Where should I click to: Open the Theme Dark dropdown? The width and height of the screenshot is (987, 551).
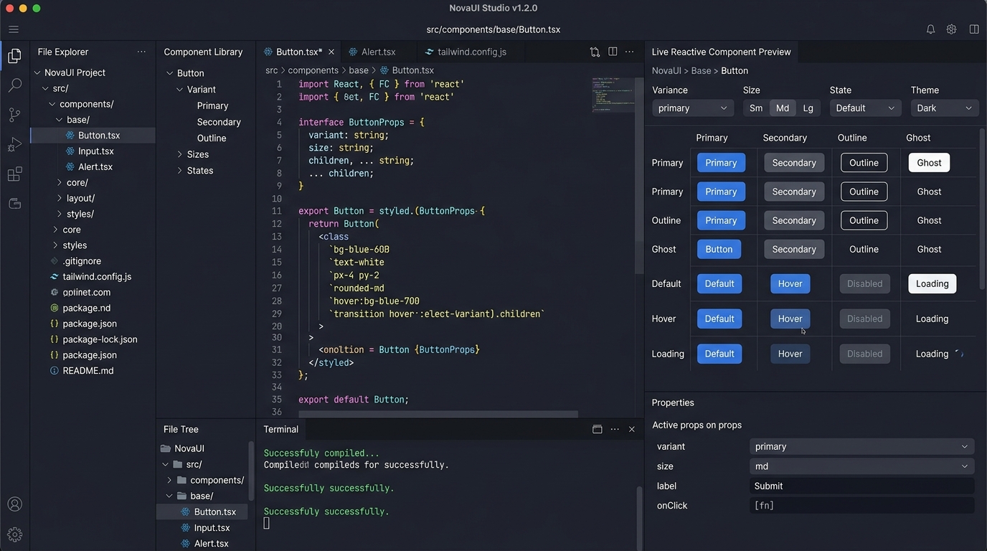click(945, 108)
